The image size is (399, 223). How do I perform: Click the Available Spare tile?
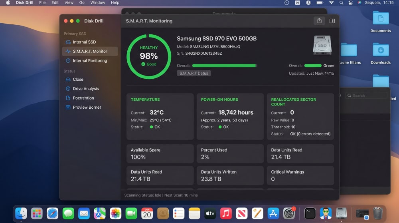pyautogui.click(x=160, y=154)
